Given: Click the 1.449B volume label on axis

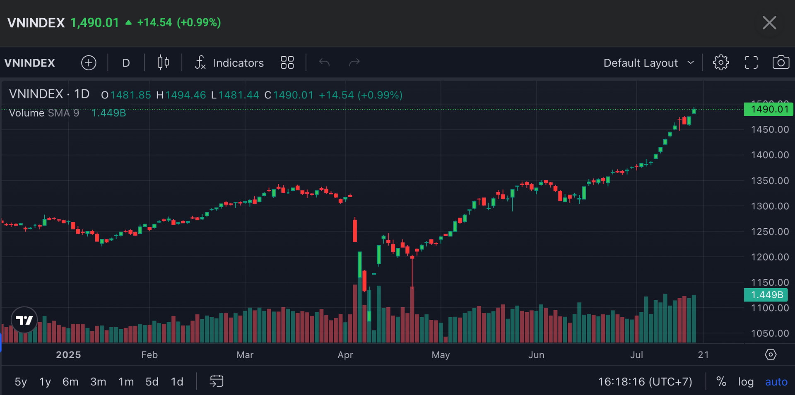Looking at the screenshot, I should click(766, 295).
